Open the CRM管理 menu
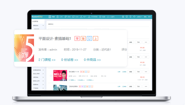Image resolution: width=185 pixels, height=105 pixels. (93, 17)
